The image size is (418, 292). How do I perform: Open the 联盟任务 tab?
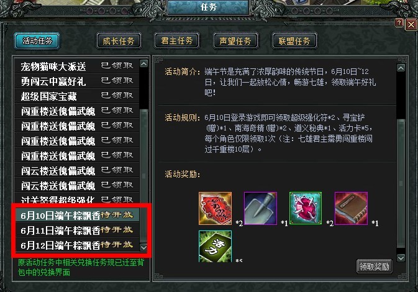tap(294, 41)
